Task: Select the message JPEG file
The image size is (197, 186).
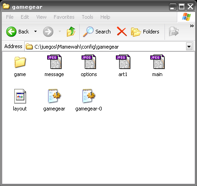Action: [54, 62]
